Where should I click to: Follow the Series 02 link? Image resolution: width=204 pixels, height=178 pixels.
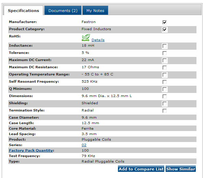[x=84, y=145]
